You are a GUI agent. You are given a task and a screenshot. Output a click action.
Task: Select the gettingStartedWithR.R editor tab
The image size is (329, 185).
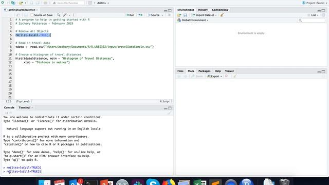click(22, 10)
